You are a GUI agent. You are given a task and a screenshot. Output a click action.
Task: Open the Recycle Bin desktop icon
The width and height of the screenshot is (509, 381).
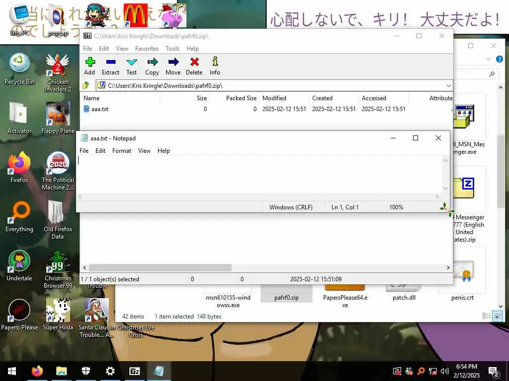(19, 69)
